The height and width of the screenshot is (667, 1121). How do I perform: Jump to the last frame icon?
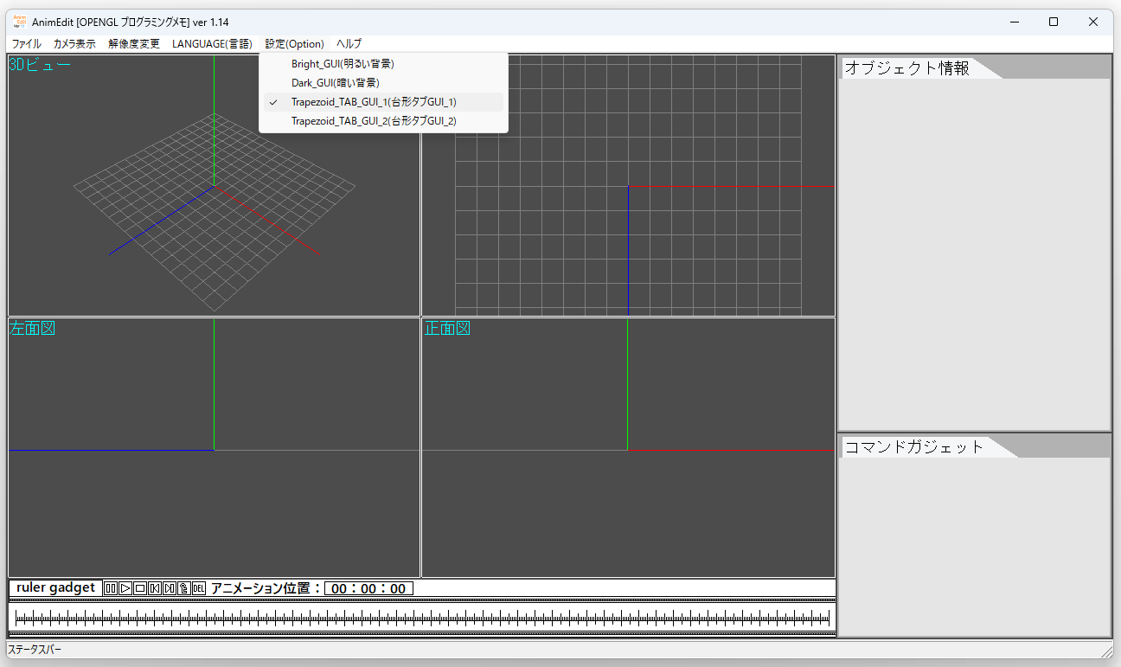pyautogui.click(x=170, y=588)
